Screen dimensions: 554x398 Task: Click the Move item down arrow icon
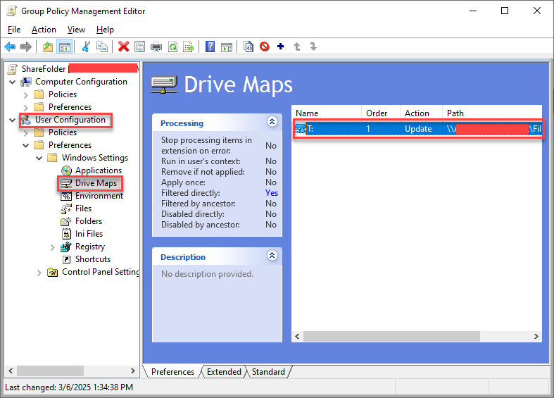click(x=313, y=46)
